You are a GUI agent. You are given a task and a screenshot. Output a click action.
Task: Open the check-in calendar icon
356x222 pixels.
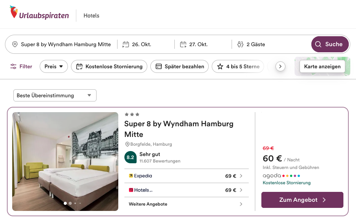click(126, 44)
